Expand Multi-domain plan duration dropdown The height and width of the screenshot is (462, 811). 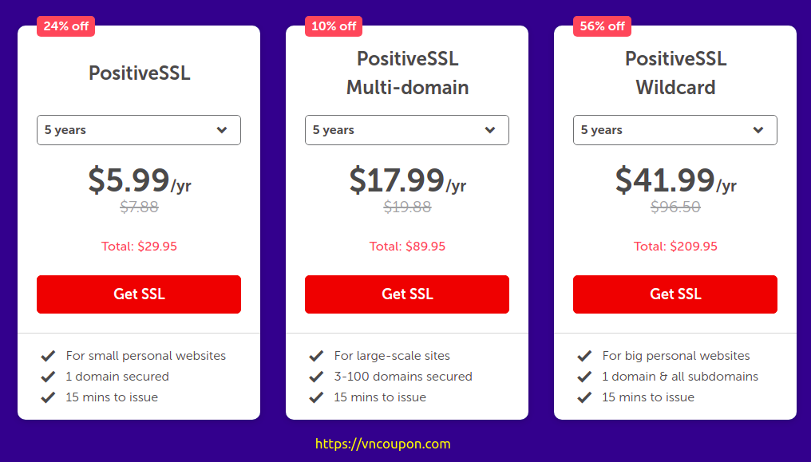[x=407, y=130]
